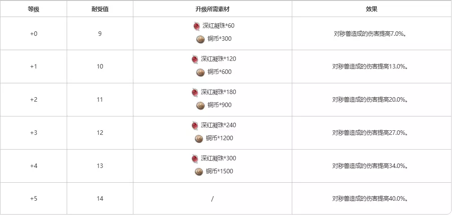Select the 对秽兽造成的伤害提高7.0% effect text
The height and width of the screenshot is (215, 452).
coord(370,33)
